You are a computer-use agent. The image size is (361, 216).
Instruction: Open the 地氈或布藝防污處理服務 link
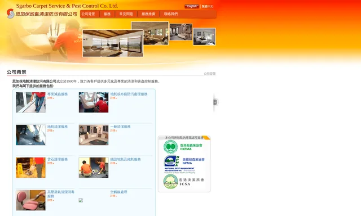tap(129, 94)
